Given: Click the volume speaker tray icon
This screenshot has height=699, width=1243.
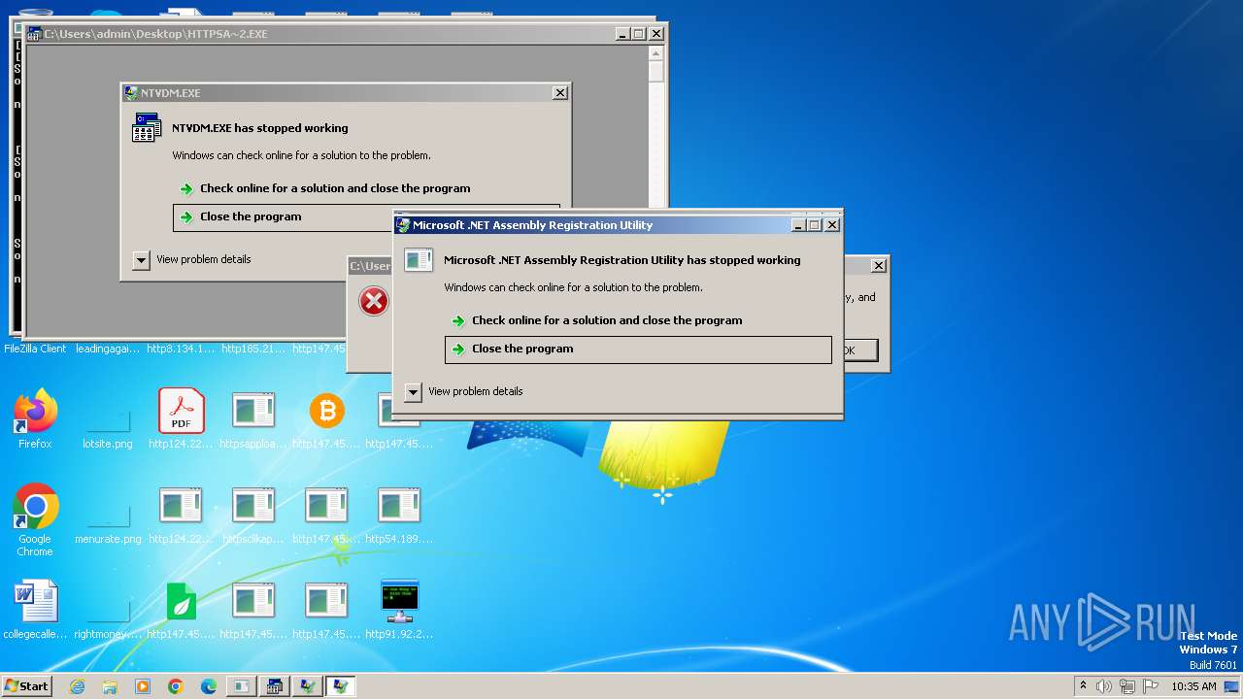Looking at the screenshot, I should point(1104,686).
